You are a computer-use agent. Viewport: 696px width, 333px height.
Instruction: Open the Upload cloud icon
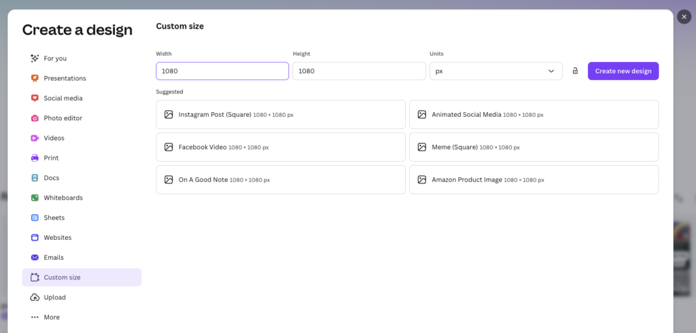[35, 298]
